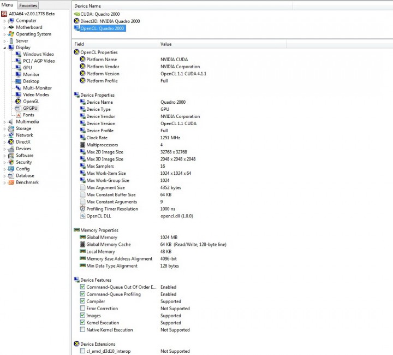Expand the Storage tree node
The width and height of the screenshot is (393, 355).
tap(4, 129)
